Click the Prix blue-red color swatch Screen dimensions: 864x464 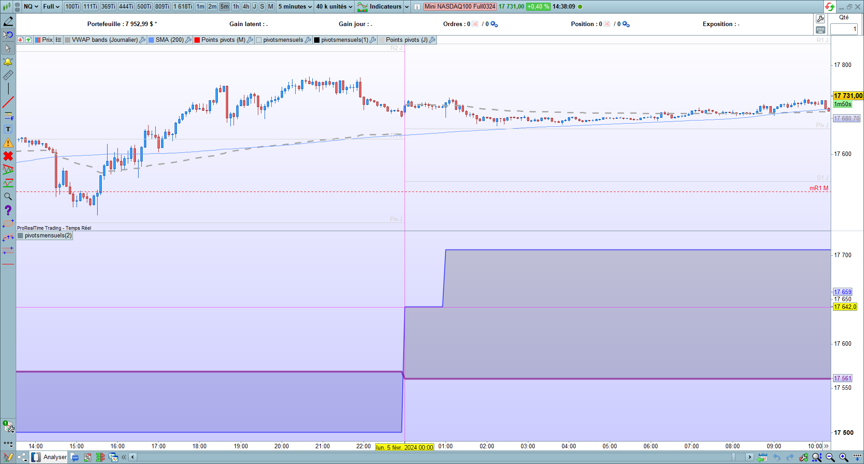[x=38, y=40]
